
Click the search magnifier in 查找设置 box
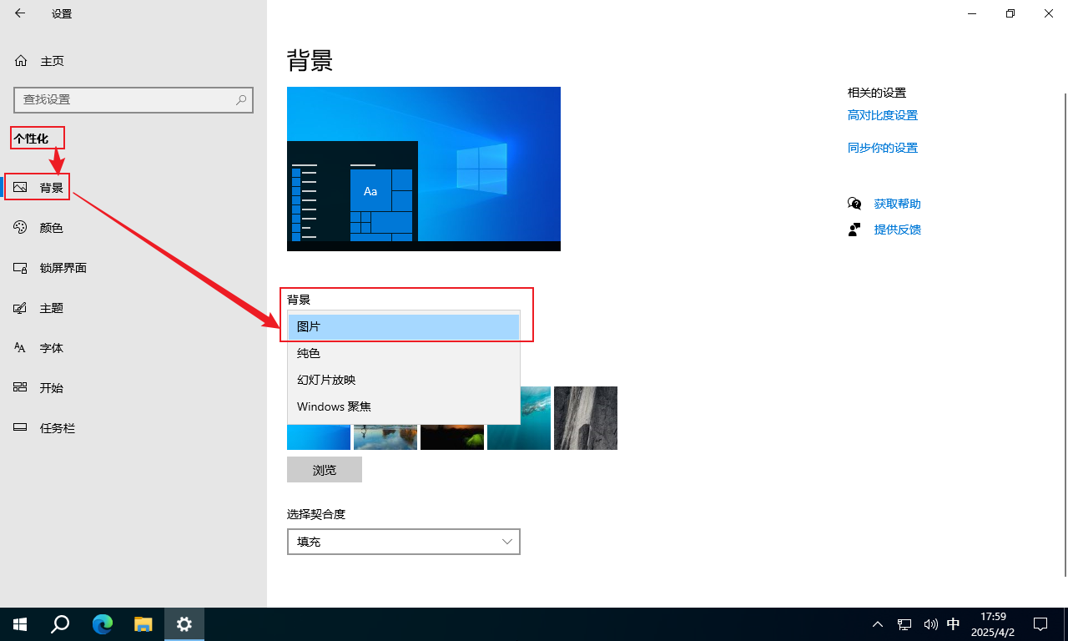[241, 99]
